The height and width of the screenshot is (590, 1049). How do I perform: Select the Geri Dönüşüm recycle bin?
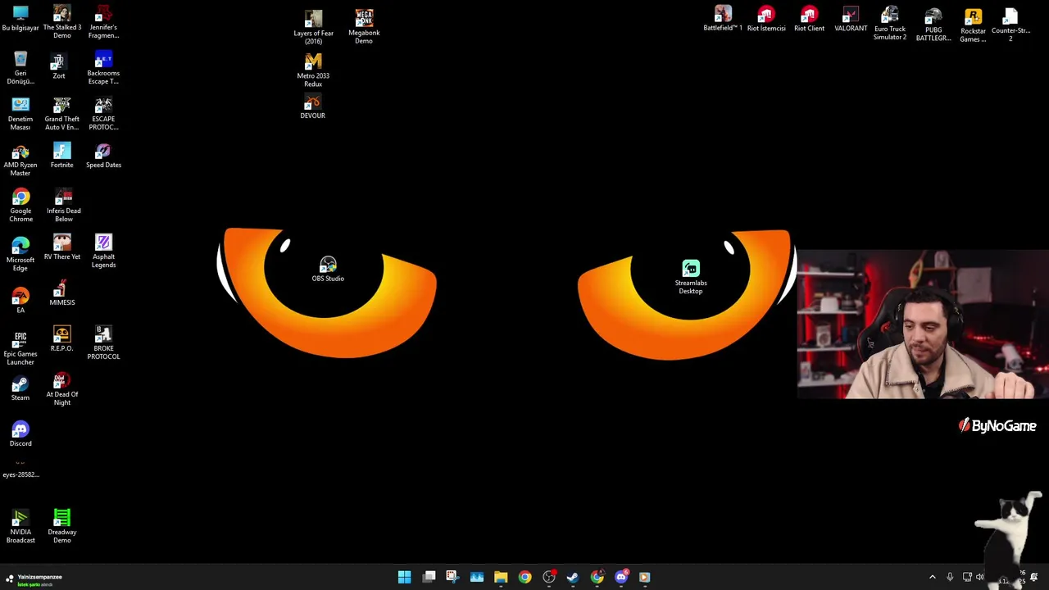20,68
